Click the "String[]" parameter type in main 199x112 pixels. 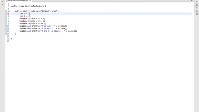click(x=46, y=11)
